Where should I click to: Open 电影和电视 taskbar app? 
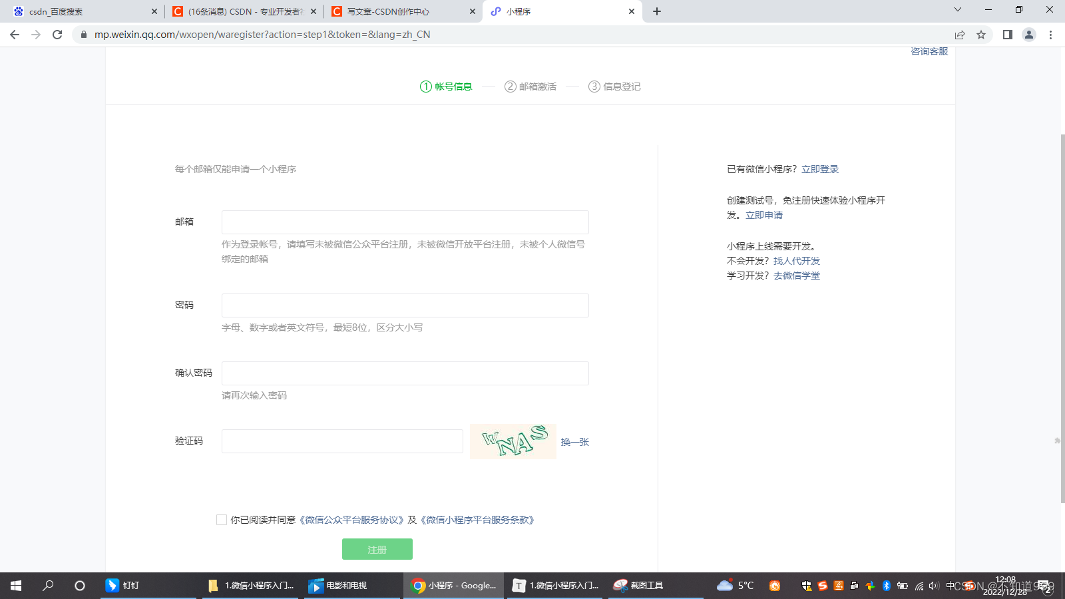[352, 586]
